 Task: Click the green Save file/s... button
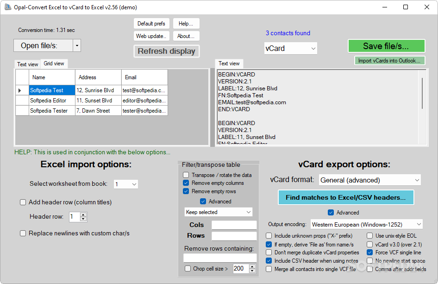(x=386, y=46)
